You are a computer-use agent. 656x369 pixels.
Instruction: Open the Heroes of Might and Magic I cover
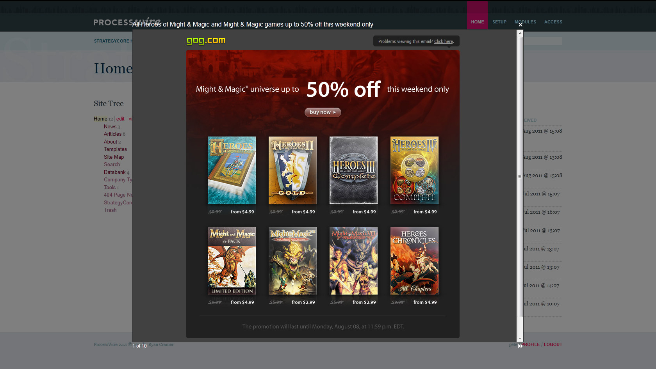point(232,170)
